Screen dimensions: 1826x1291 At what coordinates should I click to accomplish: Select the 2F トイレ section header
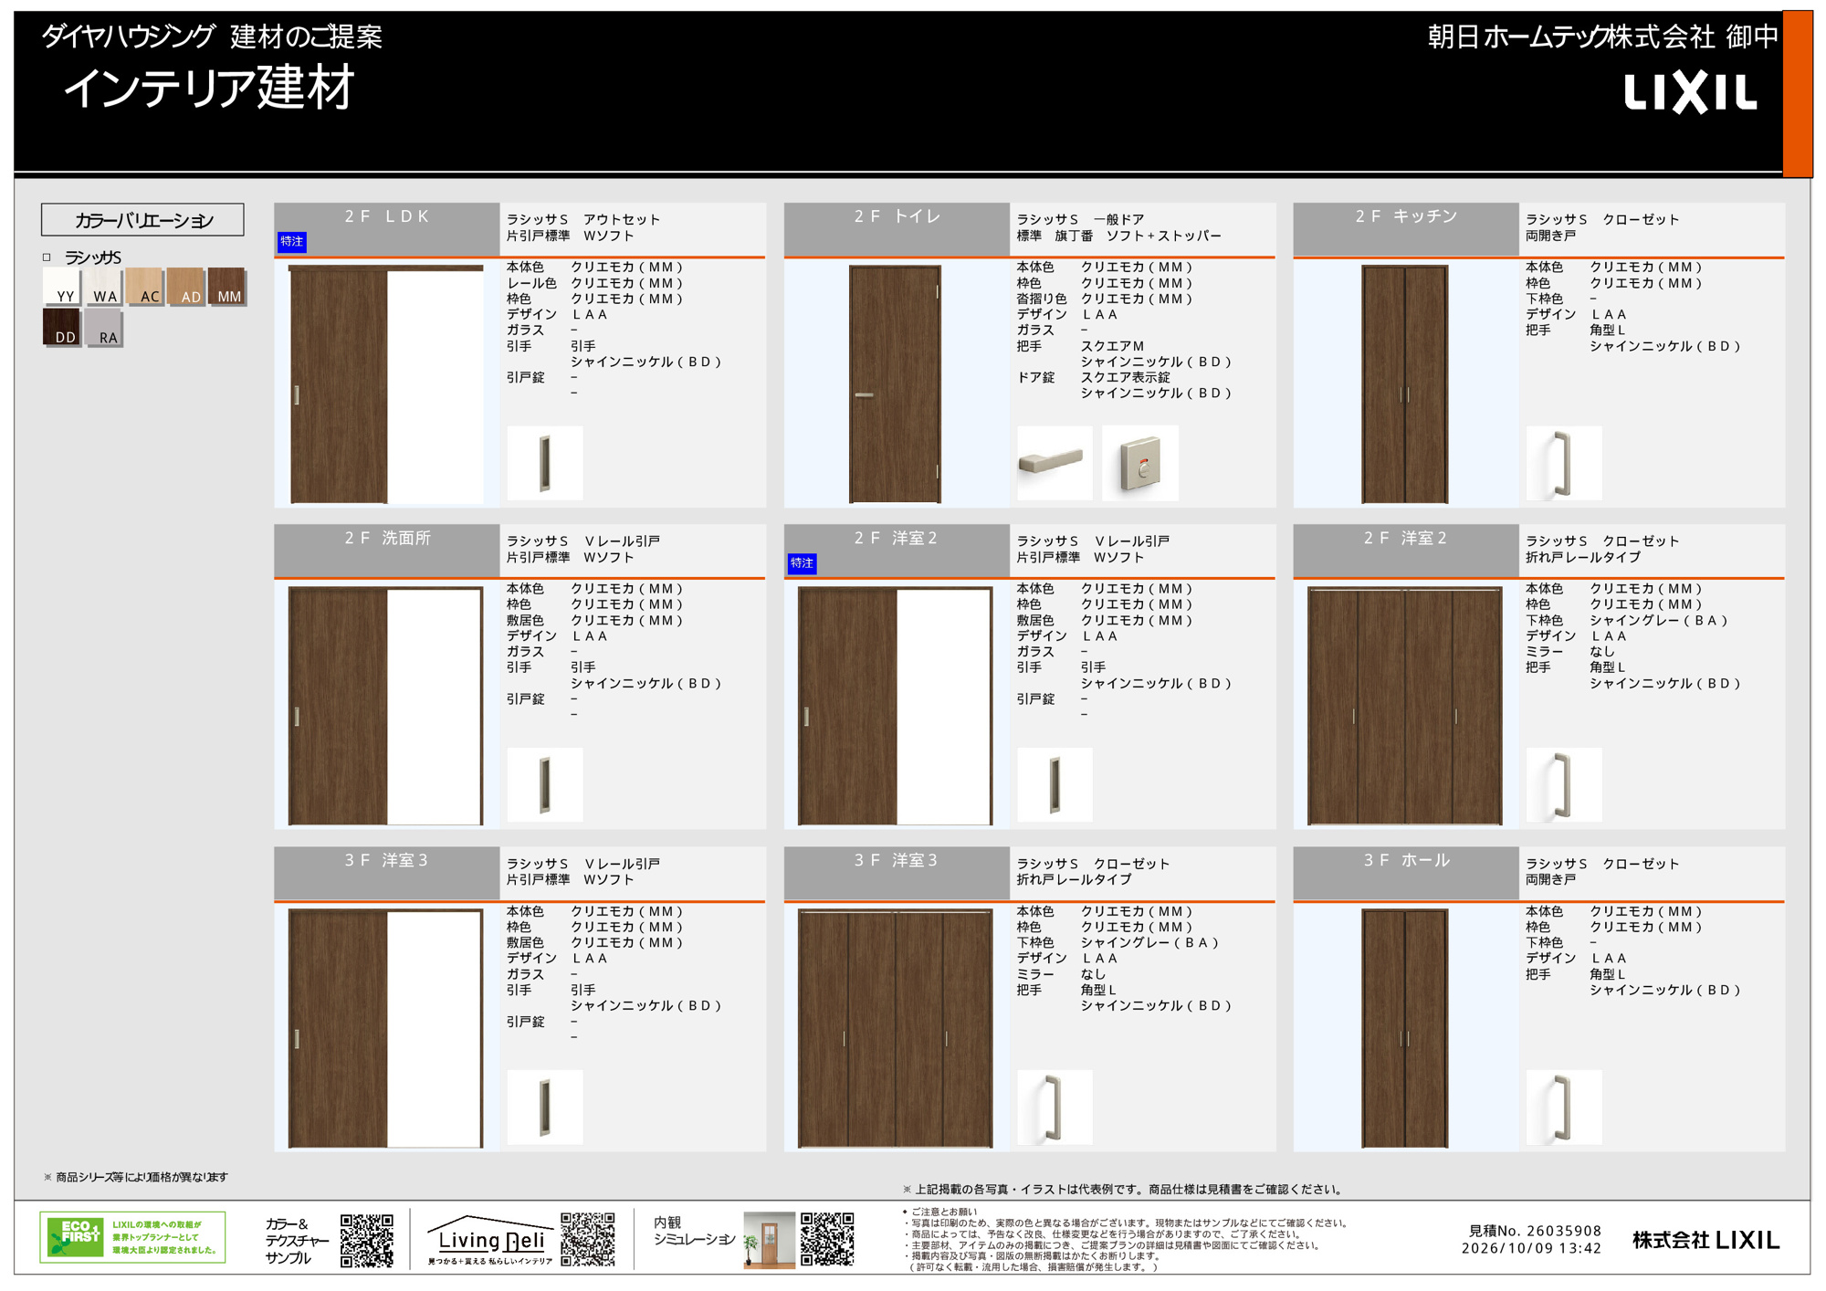coord(897,229)
